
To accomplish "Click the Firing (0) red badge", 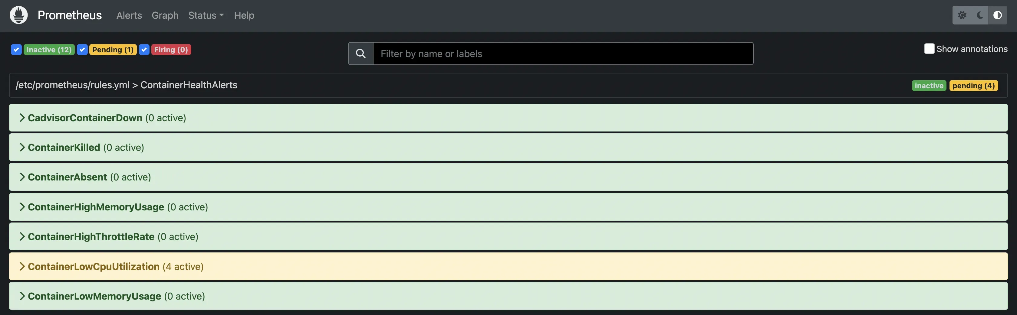I will (171, 50).
